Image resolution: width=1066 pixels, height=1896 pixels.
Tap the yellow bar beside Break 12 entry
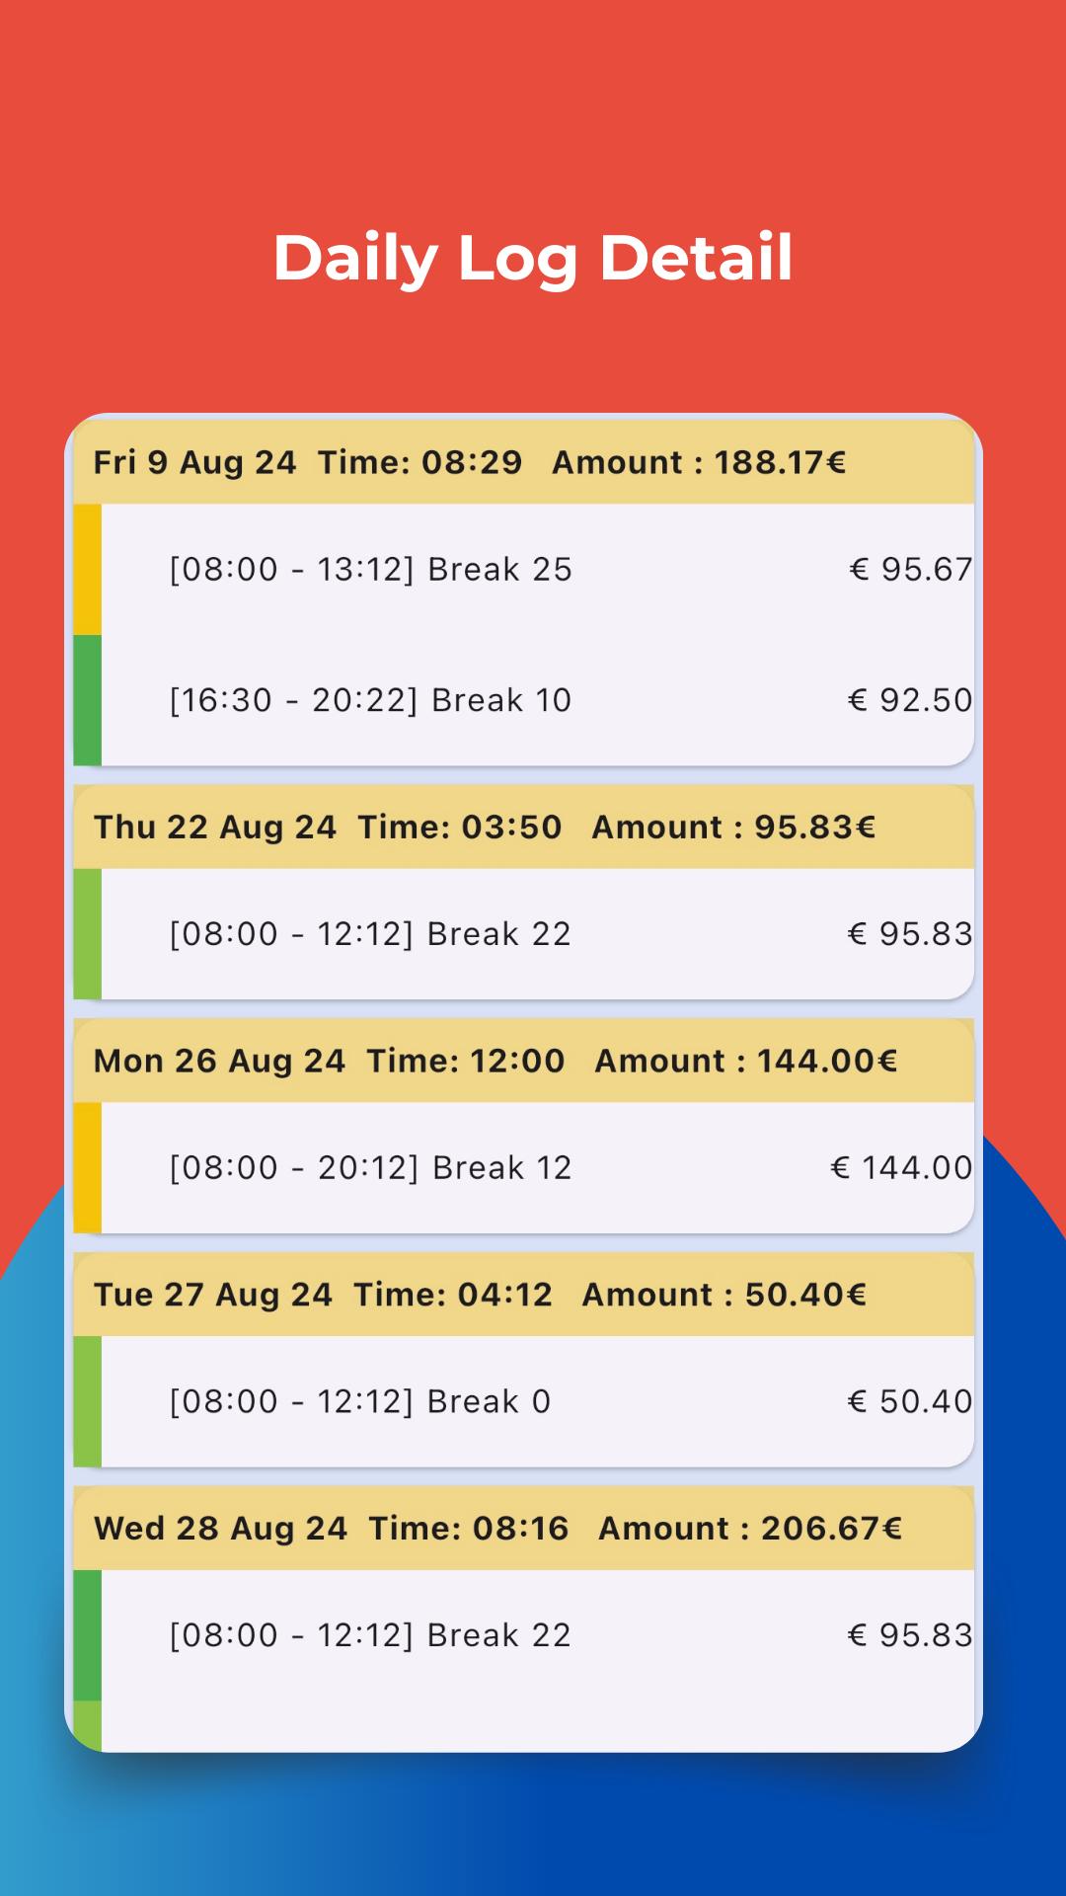coord(88,1168)
